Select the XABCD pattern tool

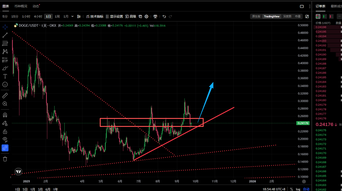point(5,52)
